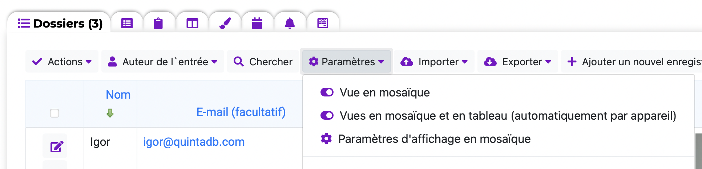
Task: Toggle Vues en mosaïque et en tableau switch
Action: pyautogui.click(x=327, y=116)
